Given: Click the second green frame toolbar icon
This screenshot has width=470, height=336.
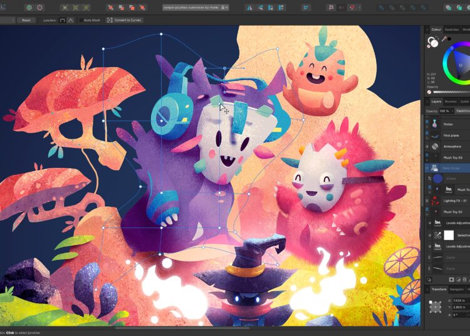Looking at the screenshot, I should [x=76, y=8].
